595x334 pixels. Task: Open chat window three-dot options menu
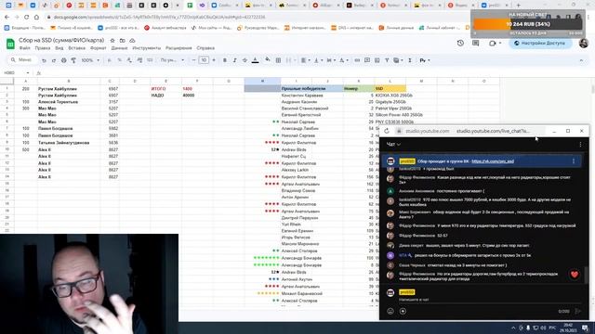tap(580, 145)
